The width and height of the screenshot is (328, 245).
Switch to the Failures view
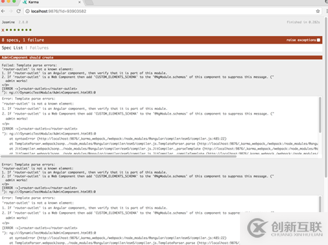[39, 48]
